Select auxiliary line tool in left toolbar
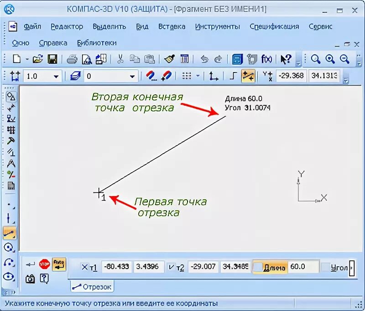Image resolution: width=365 pixels, height=311 pixels. click(9, 218)
